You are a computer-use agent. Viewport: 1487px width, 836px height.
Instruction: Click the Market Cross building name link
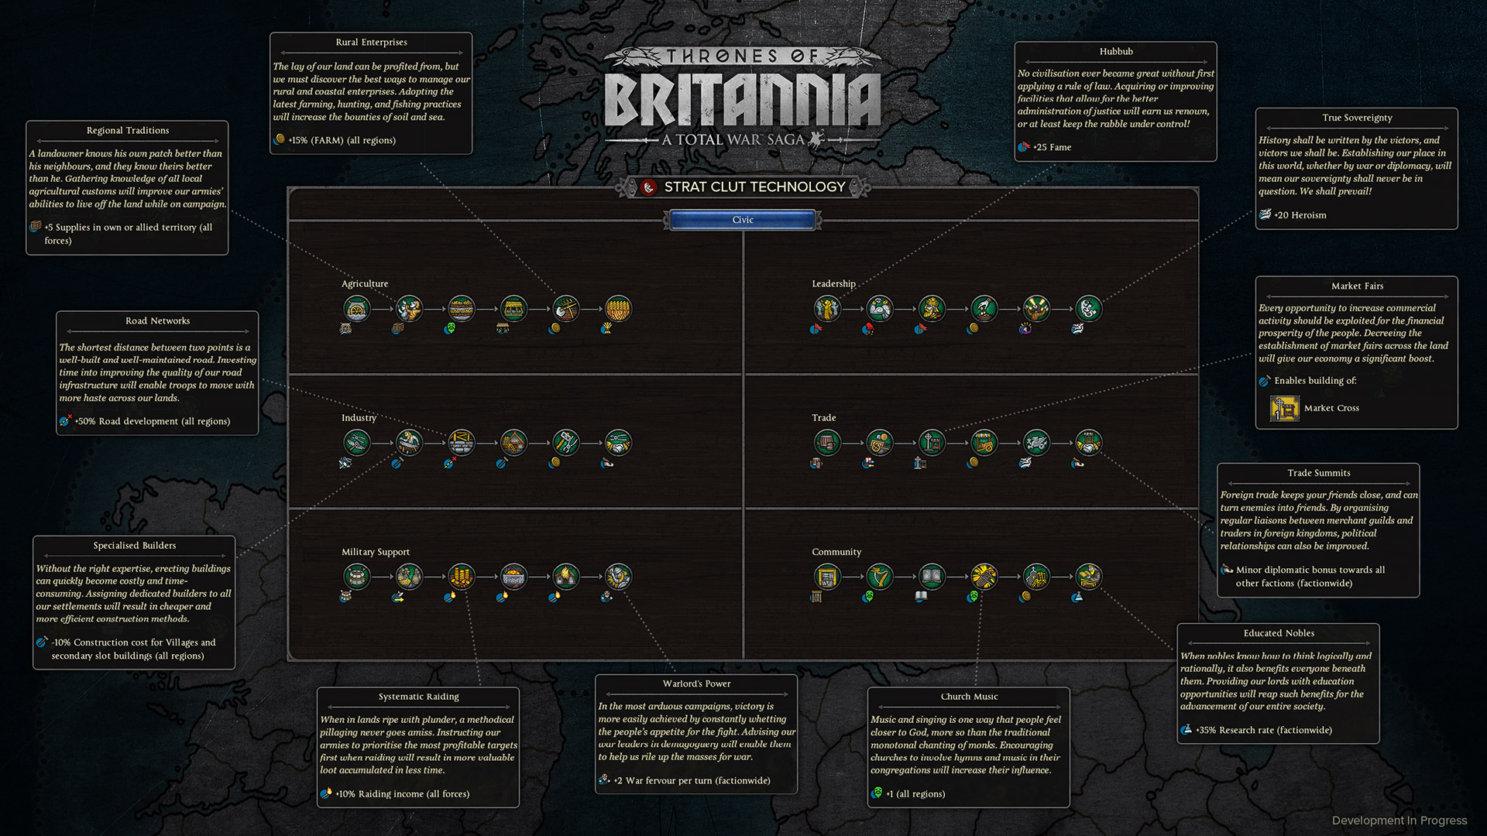(1331, 408)
